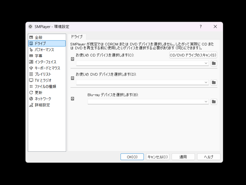Click the インターフェイス icon in sidebar
Screen dimensions: 246x185
31,62
